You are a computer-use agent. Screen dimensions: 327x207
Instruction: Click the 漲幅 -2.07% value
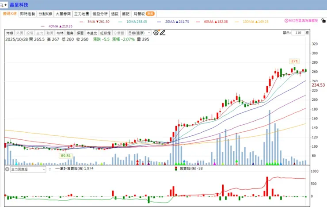pos(123,39)
